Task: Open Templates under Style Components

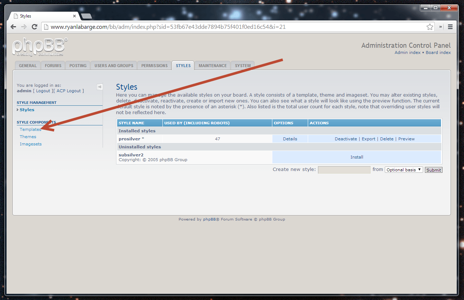Action: (30, 129)
